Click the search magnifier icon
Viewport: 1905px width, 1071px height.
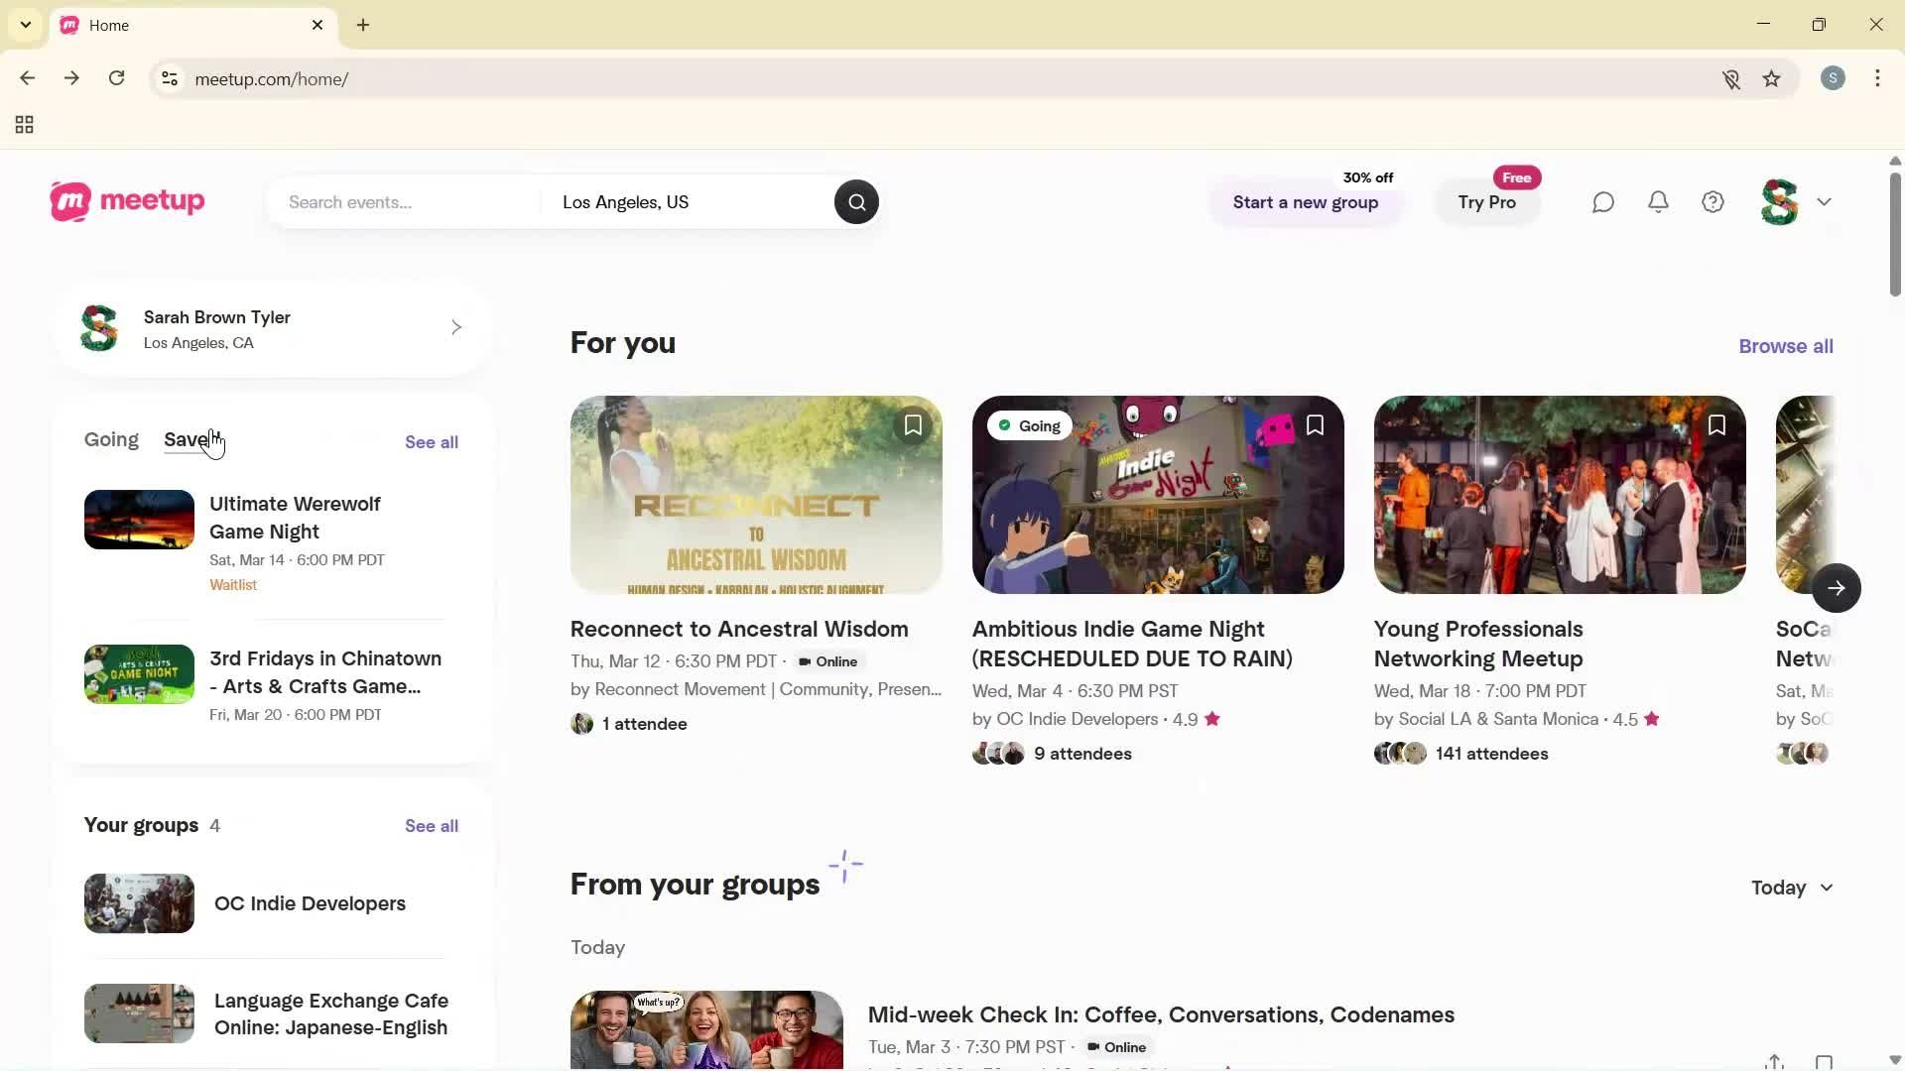855,201
